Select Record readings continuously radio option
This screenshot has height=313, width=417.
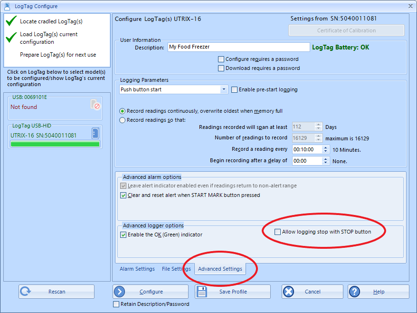[x=123, y=111]
